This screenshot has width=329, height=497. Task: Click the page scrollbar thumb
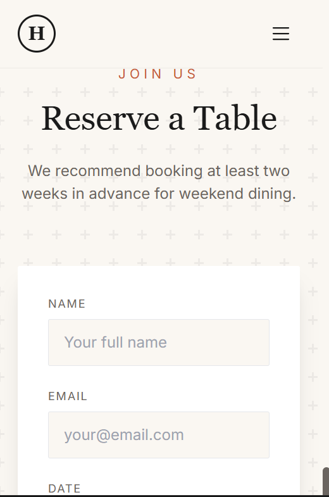click(325, 481)
